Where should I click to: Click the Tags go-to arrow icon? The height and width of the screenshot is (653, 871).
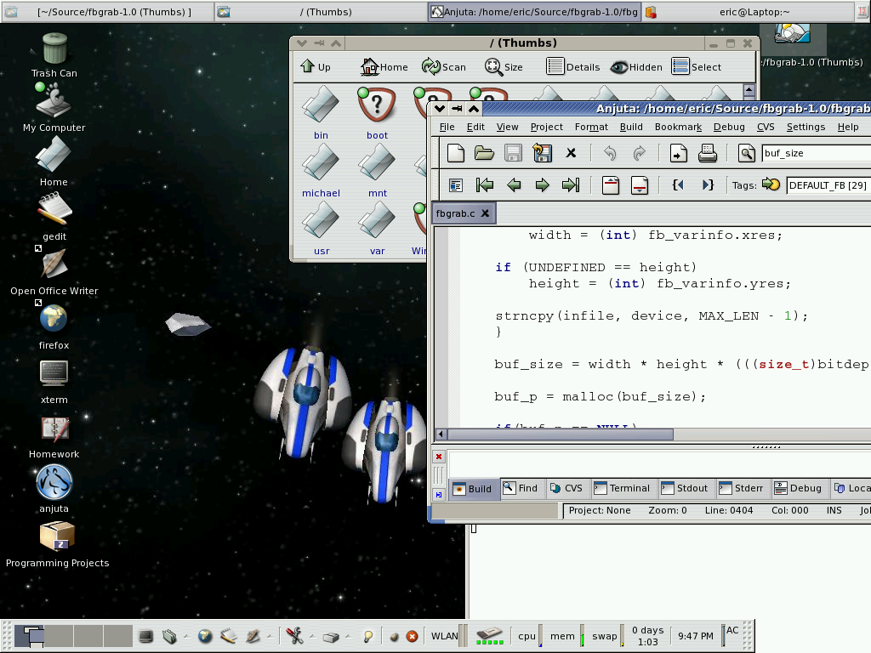point(771,185)
